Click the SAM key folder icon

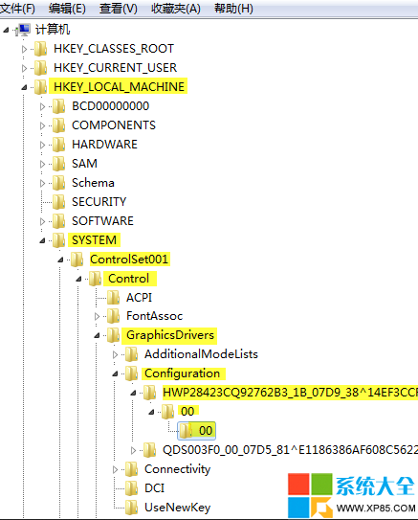point(59,164)
